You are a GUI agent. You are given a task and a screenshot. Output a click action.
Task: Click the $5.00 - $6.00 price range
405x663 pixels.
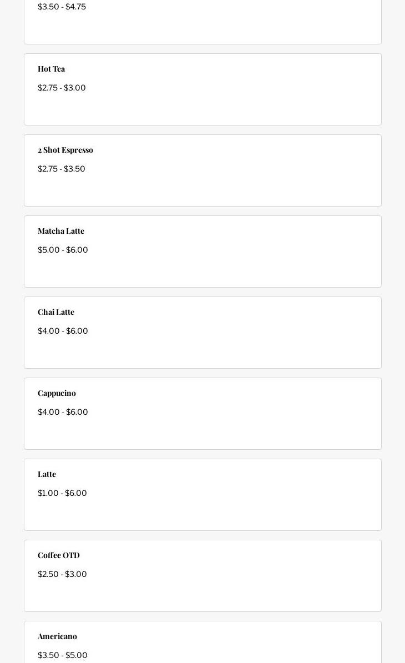63,250
